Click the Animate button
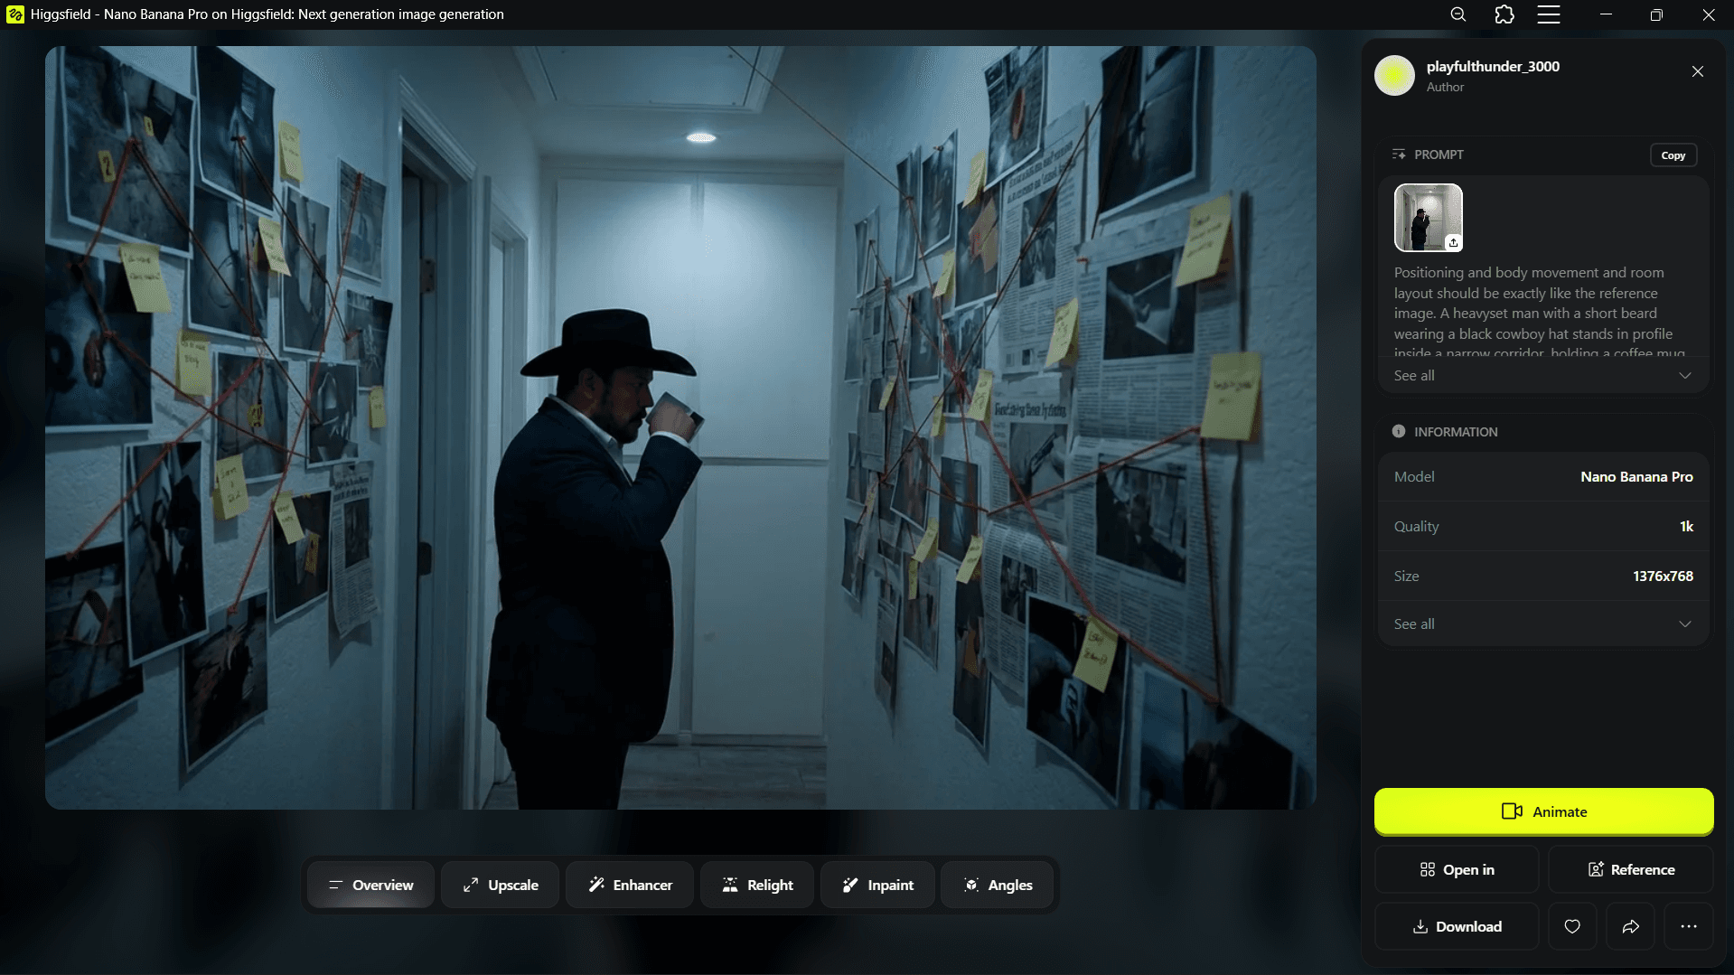Image resolution: width=1734 pixels, height=975 pixels. click(x=1543, y=811)
